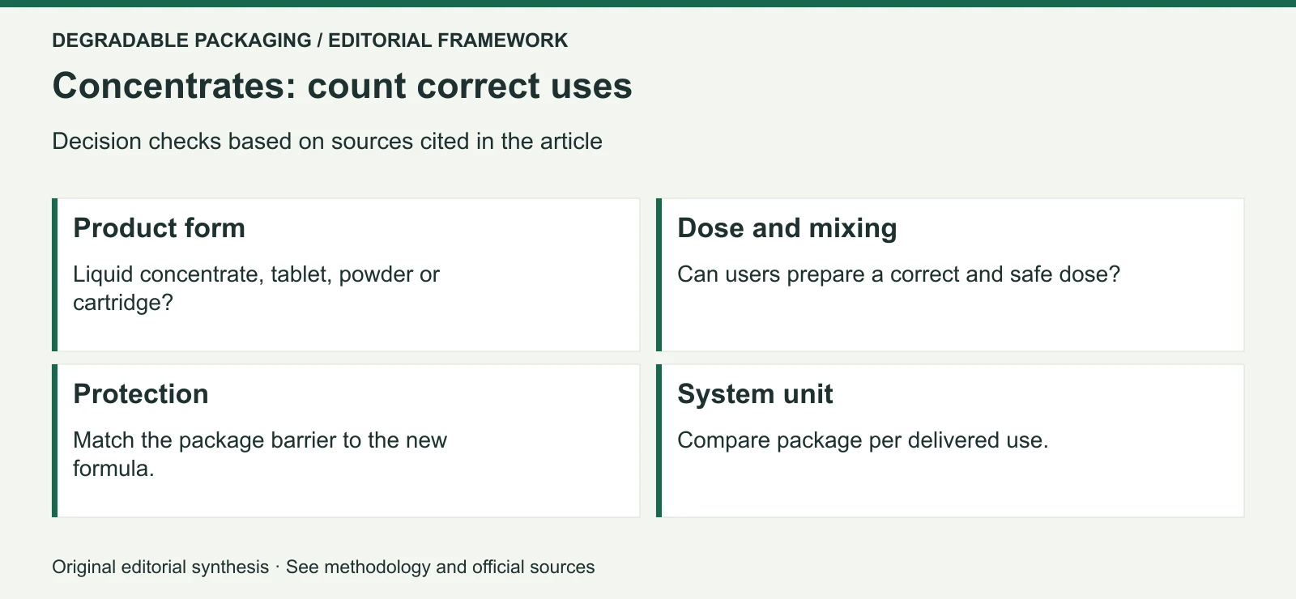Screen dimensions: 1296x599
Task: Click 'Match the package barrier to the new formula.'
Action: [260, 454]
